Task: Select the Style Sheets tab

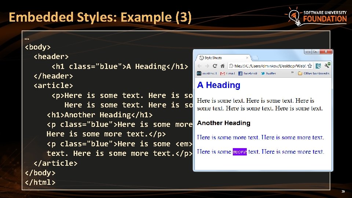Action: (x=223, y=58)
